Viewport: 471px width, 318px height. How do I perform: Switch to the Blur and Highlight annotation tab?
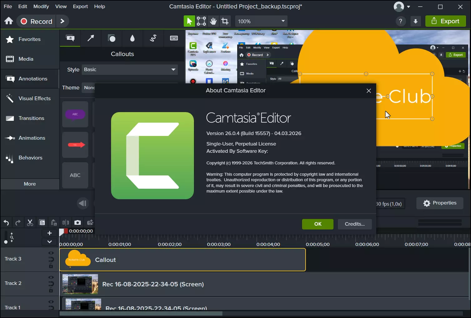132,38
